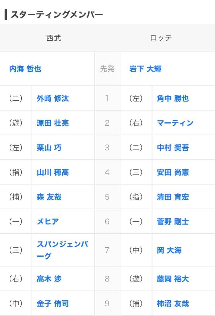Open マーティン player link
The width and height of the screenshot is (215, 316).
coord(175,123)
